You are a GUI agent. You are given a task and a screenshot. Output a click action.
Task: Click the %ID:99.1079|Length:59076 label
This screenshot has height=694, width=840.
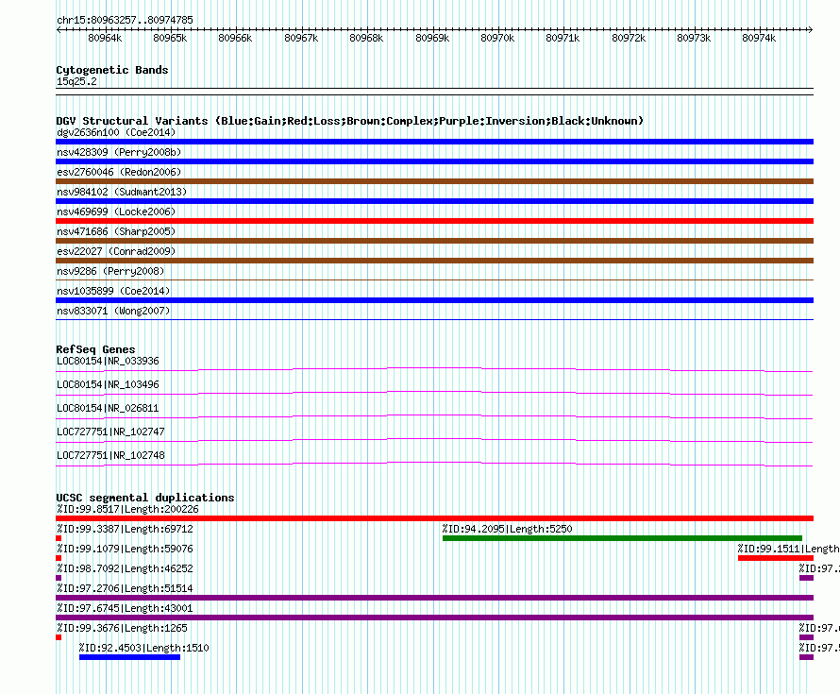125,549
